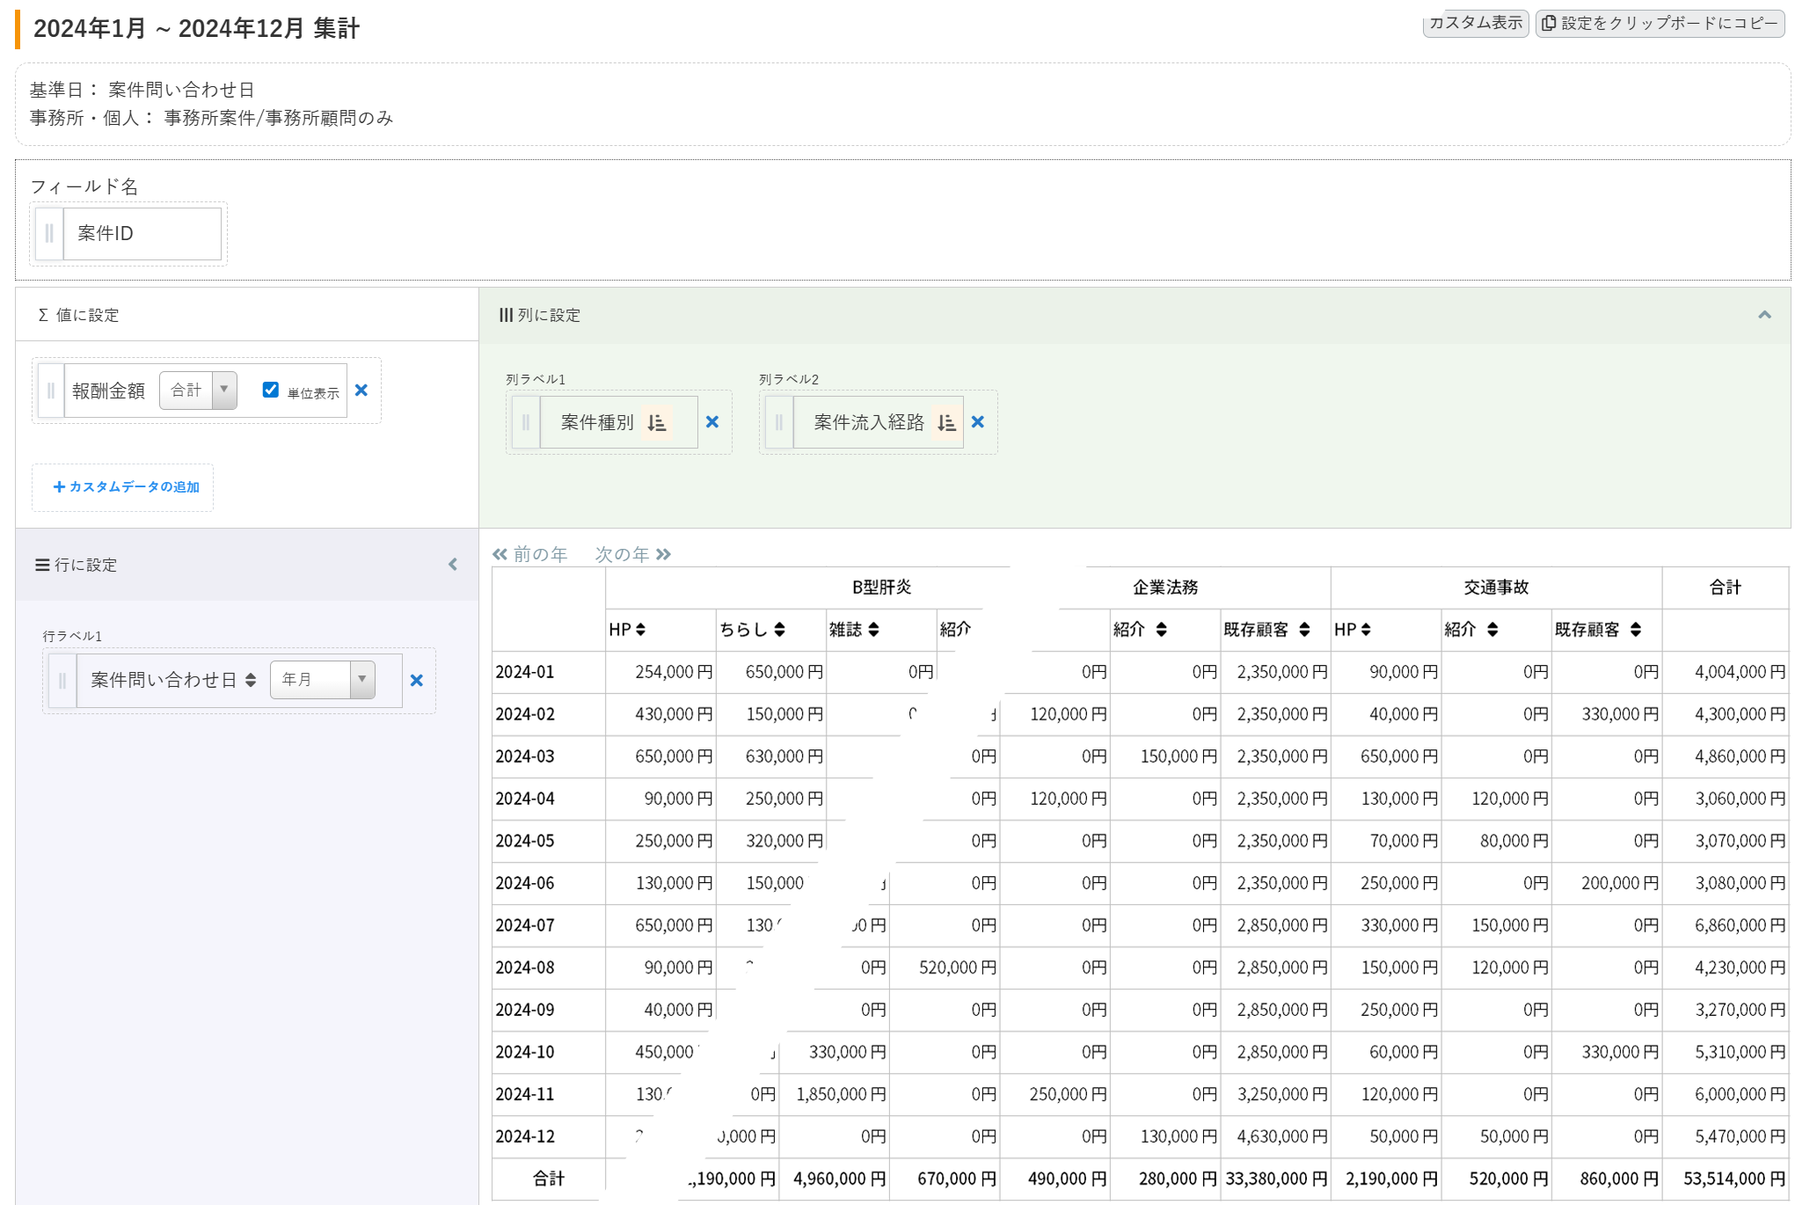The height and width of the screenshot is (1205, 1795).
Task: Click カスタムデータの追加
Action: tap(126, 487)
